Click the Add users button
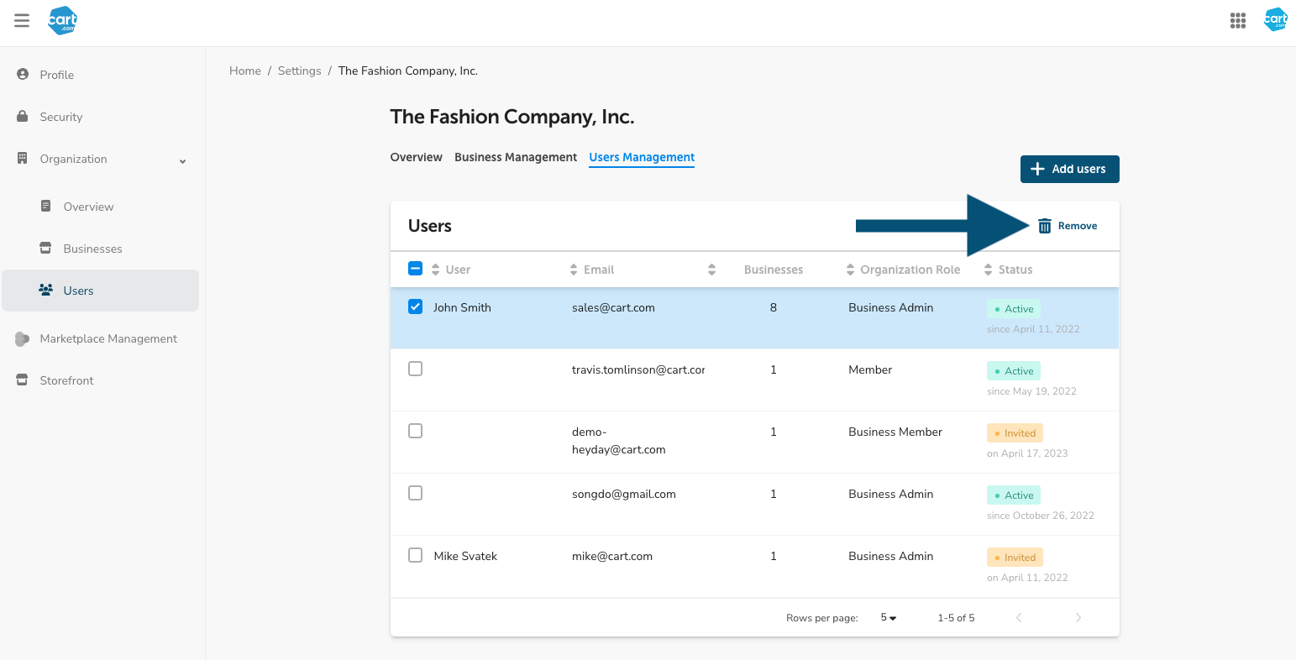This screenshot has height=660, width=1296. [x=1069, y=169]
